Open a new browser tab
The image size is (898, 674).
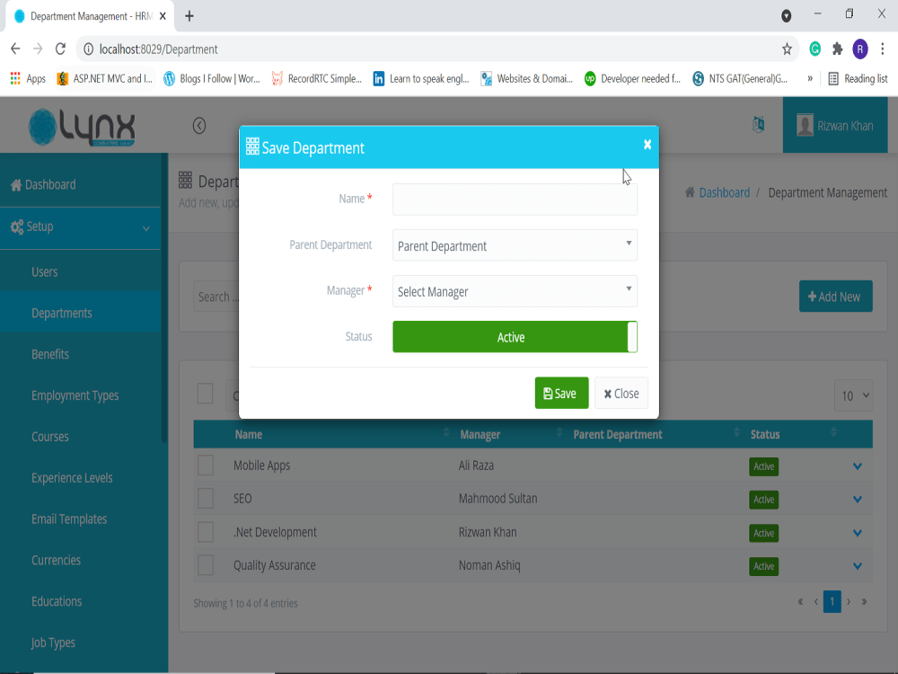189,16
